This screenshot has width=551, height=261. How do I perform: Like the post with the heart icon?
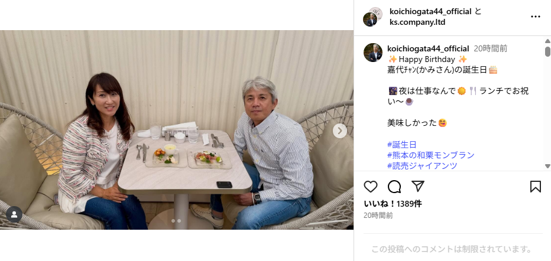click(x=370, y=187)
